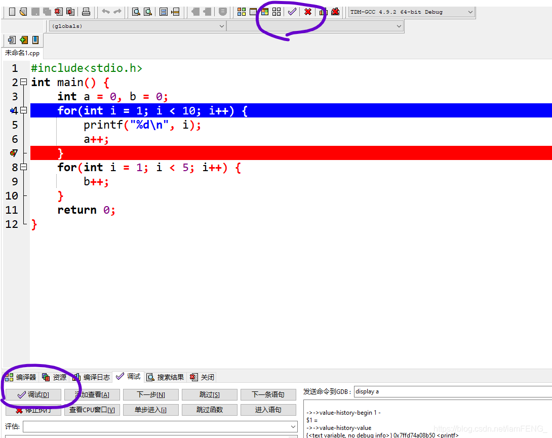Viewport: 552px width, 438px height.
Task: Click the Close file toolbar icon
Action: point(58,12)
